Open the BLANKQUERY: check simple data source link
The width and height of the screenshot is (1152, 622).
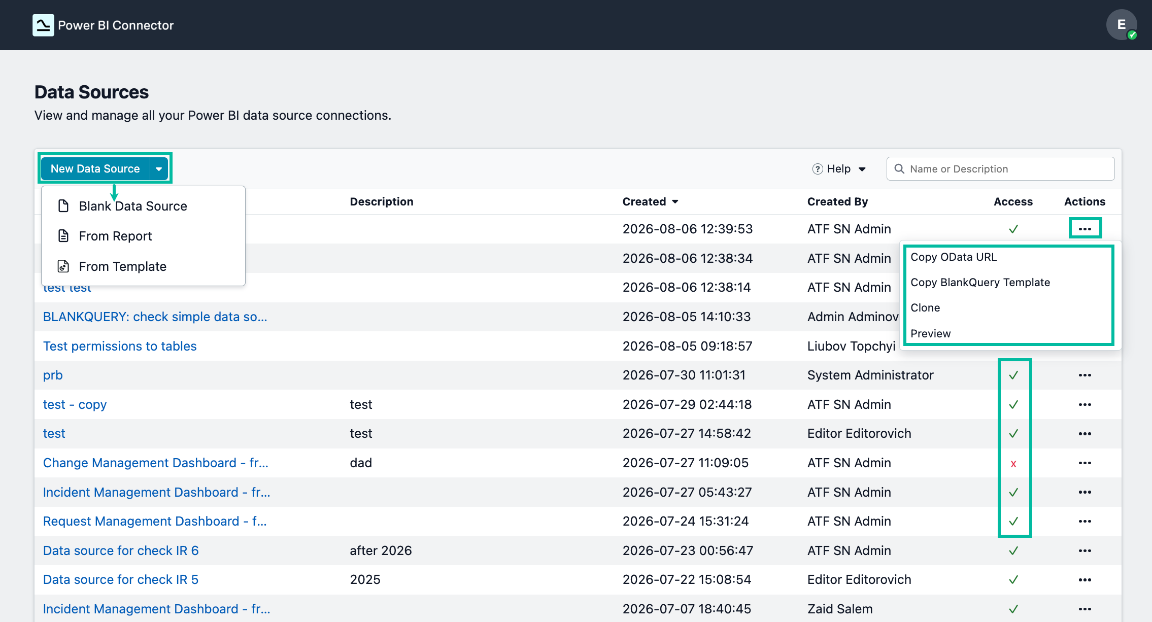pyautogui.click(x=155, y=317)
